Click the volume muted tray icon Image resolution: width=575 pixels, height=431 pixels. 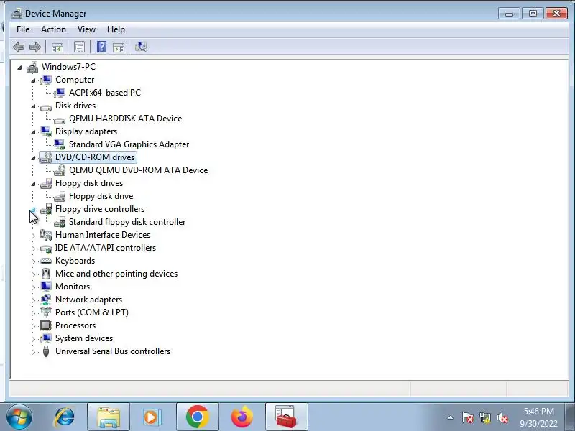coord(502,417)
